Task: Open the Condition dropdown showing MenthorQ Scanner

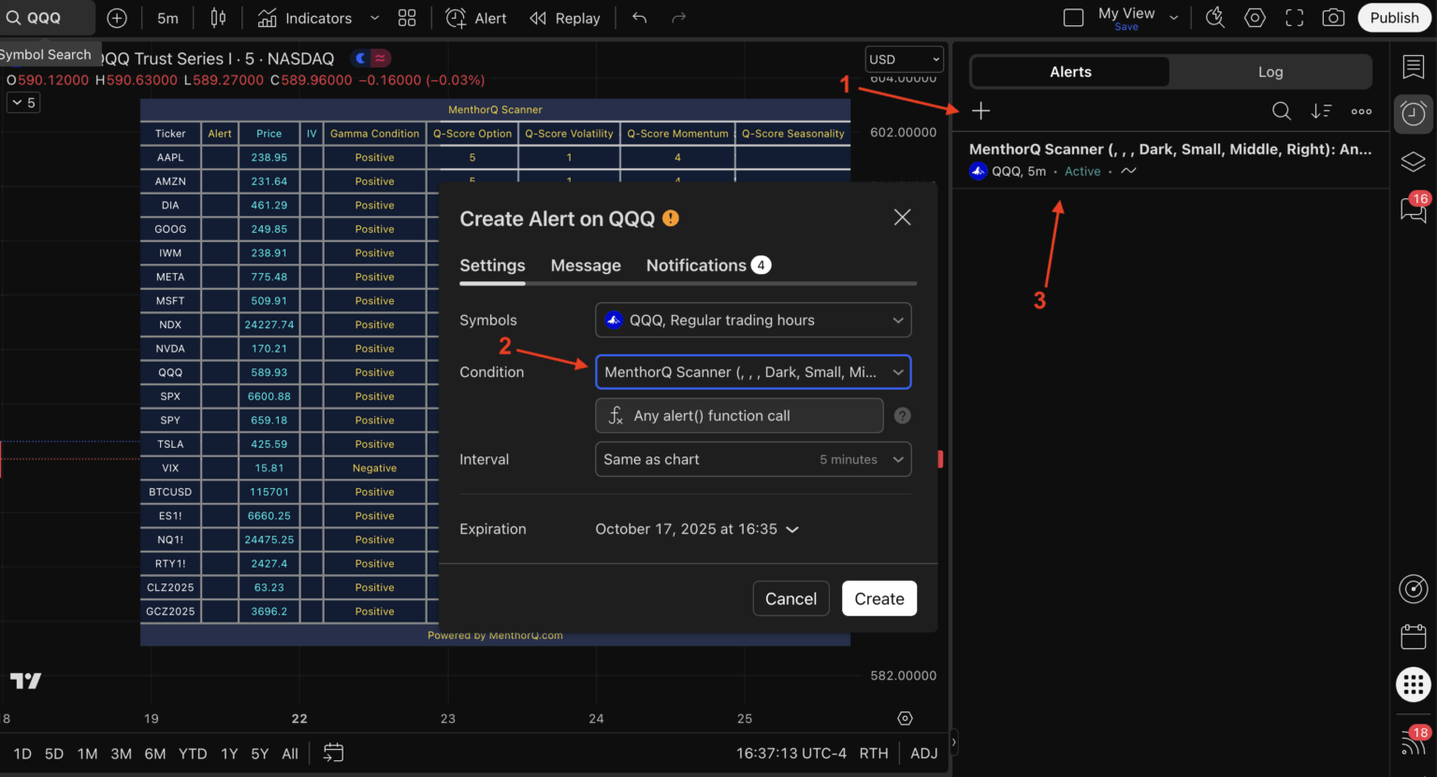Action: coord(753,371)
